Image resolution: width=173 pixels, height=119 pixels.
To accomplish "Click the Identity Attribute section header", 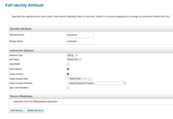I will tap(21, 29).
